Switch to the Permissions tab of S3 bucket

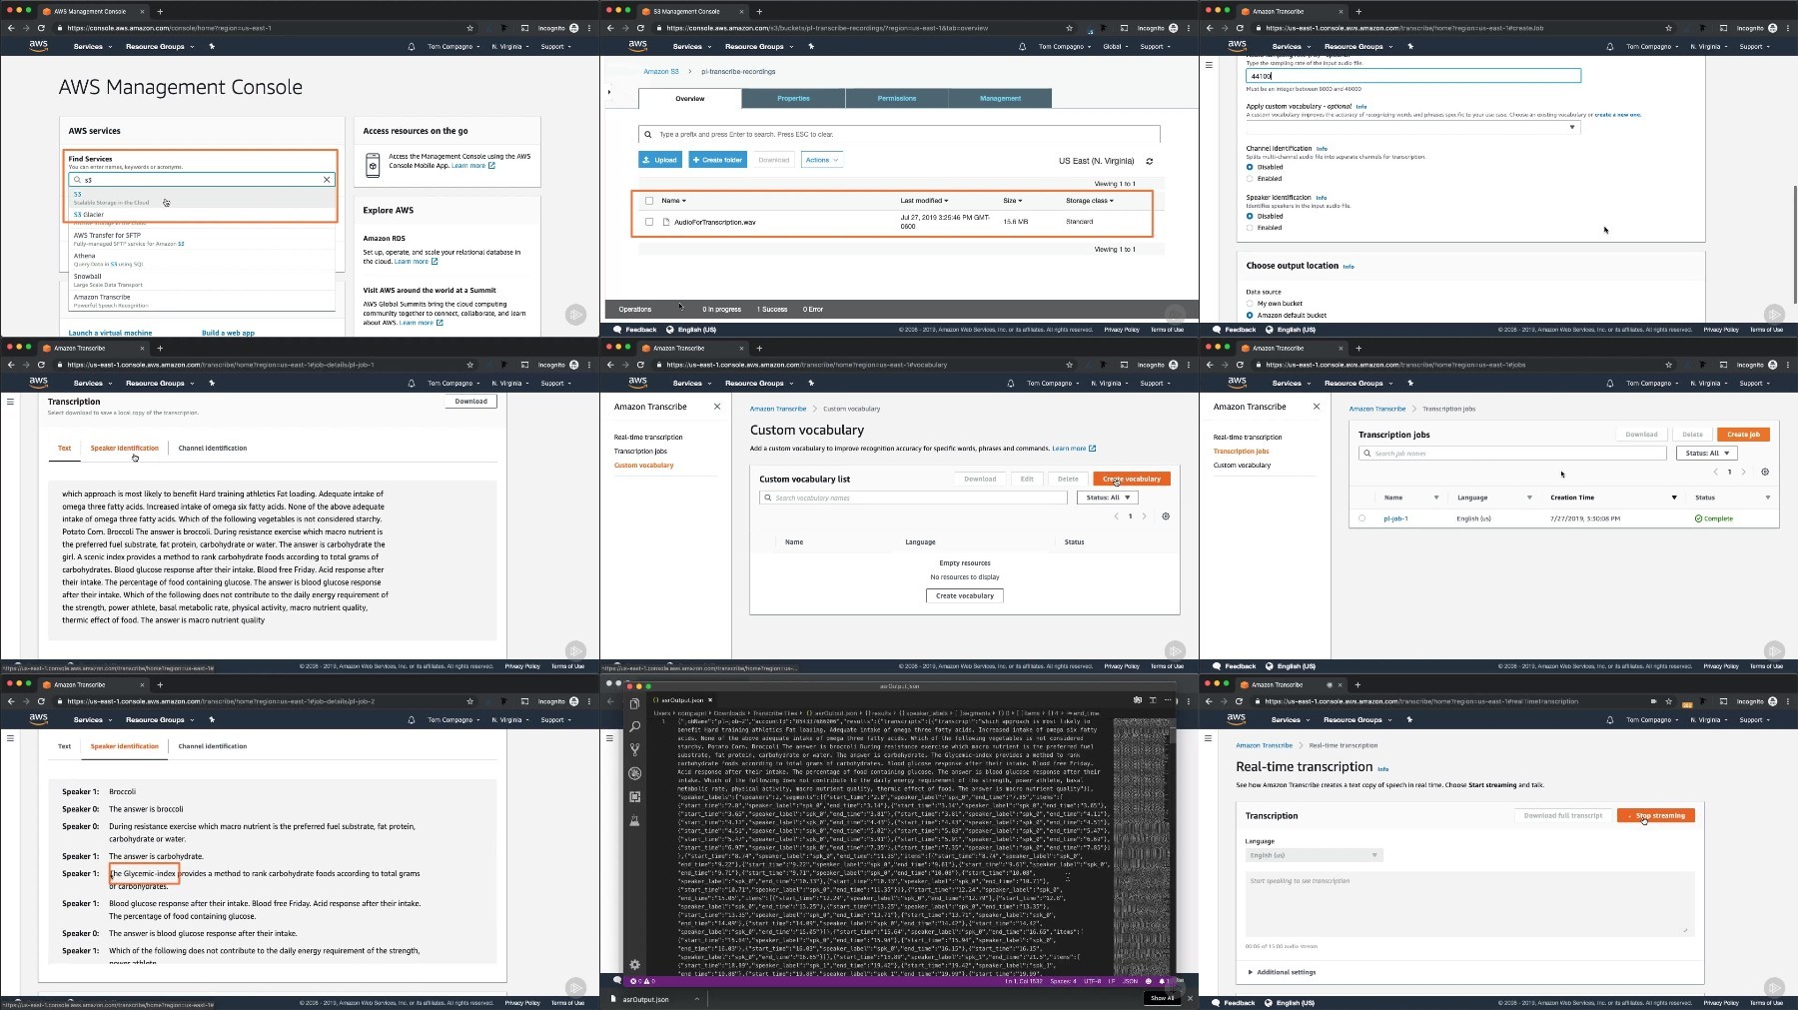tap(896, 98)
